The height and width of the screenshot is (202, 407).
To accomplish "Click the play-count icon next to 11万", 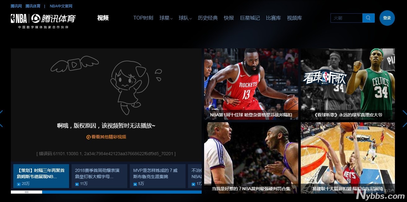I will [x=77, y=184].
